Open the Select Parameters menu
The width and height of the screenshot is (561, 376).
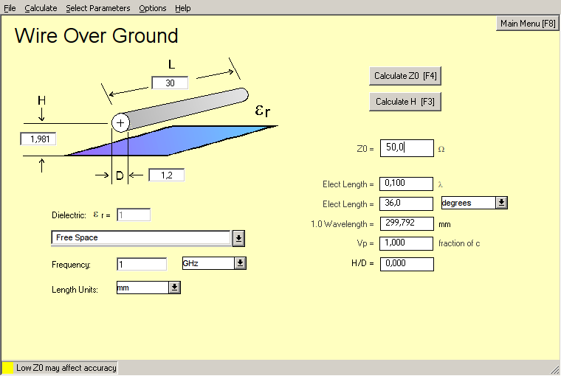pos(98,8)
